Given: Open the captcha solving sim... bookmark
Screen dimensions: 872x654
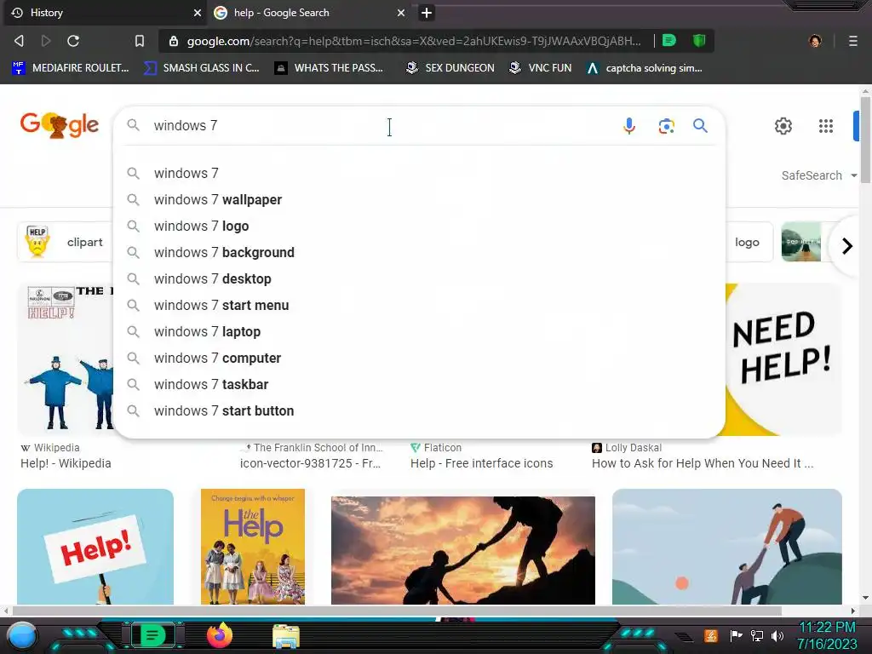Looking at the screenshot, I should (645, 68).
